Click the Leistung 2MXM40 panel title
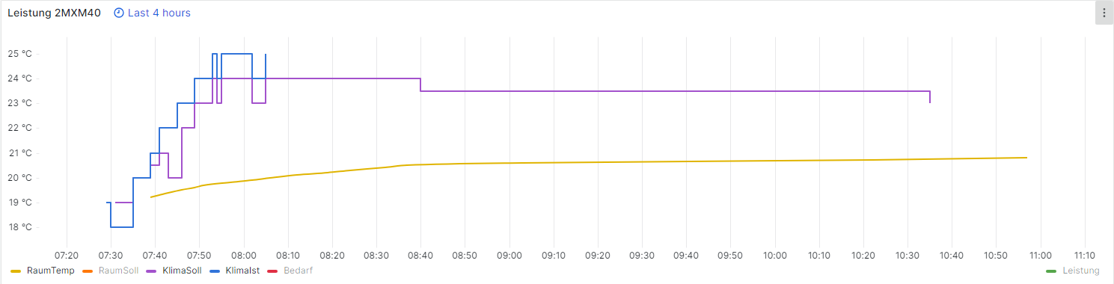 coord(54,13)
